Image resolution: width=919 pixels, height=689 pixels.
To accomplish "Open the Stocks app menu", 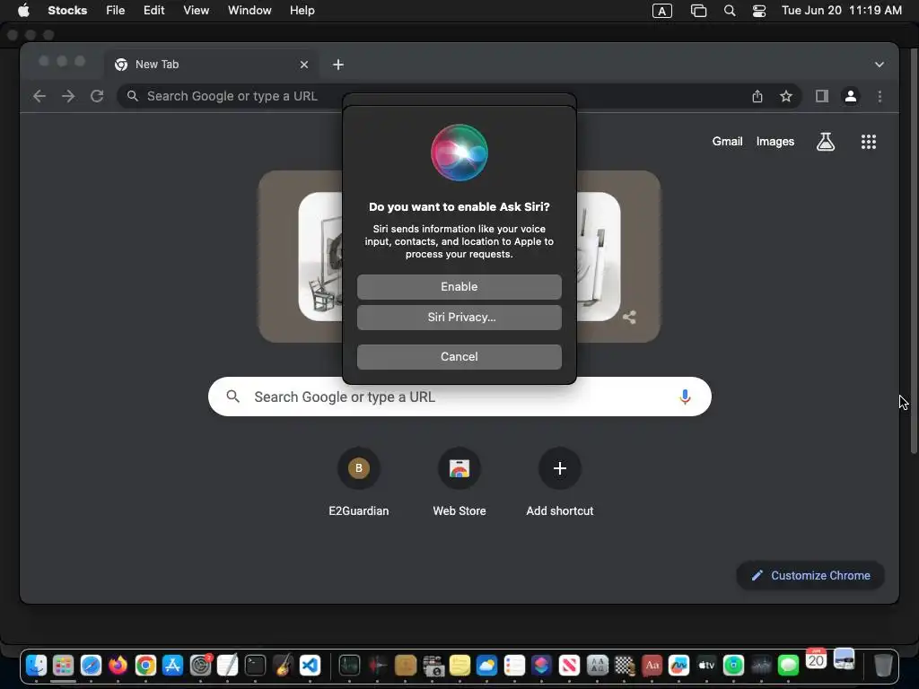I will tap(67, 10).
